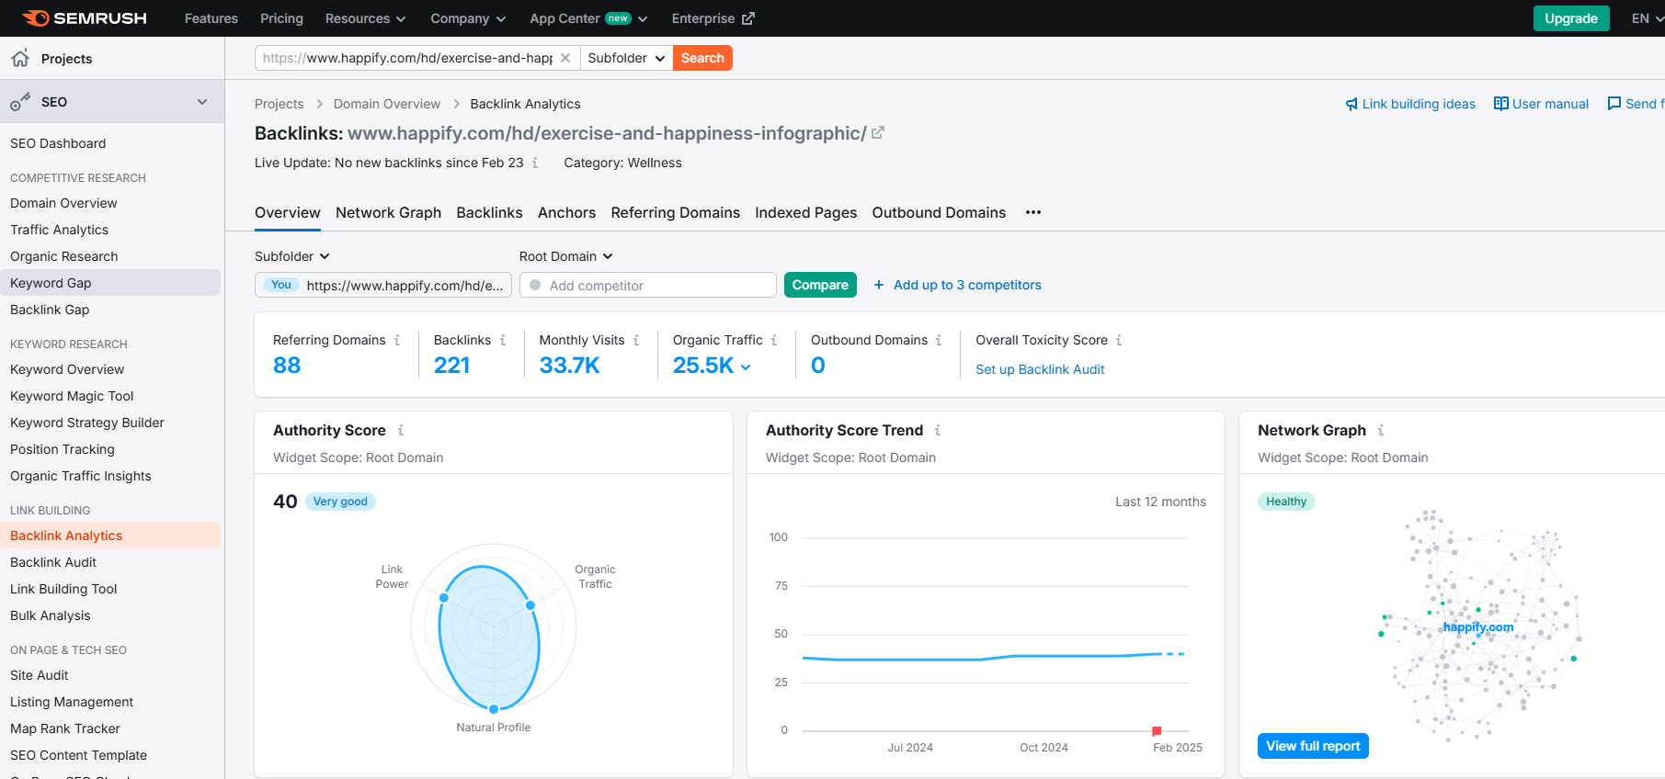Click the Upgrade button
Viewport: 1665px width, 779px height.
1571,18
